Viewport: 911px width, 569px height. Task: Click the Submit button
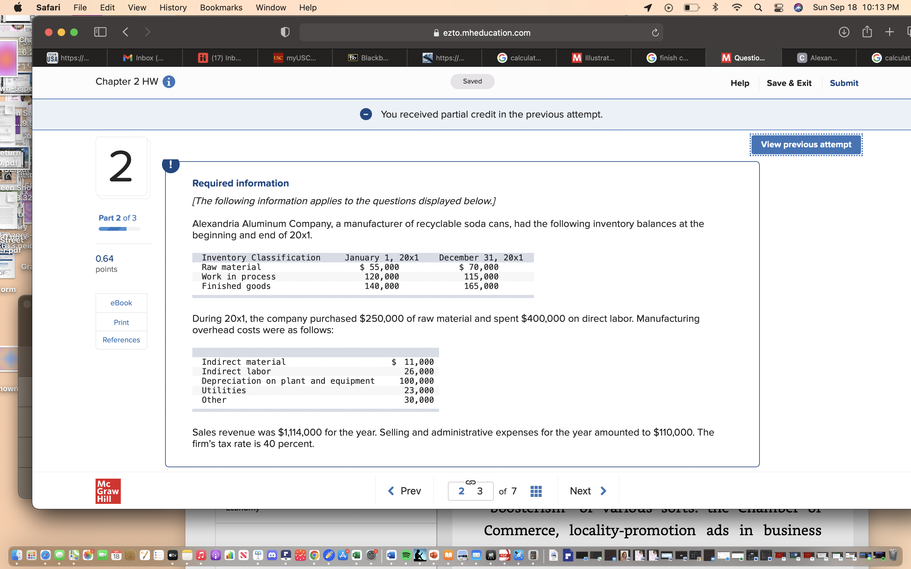(x=844, y=83)
